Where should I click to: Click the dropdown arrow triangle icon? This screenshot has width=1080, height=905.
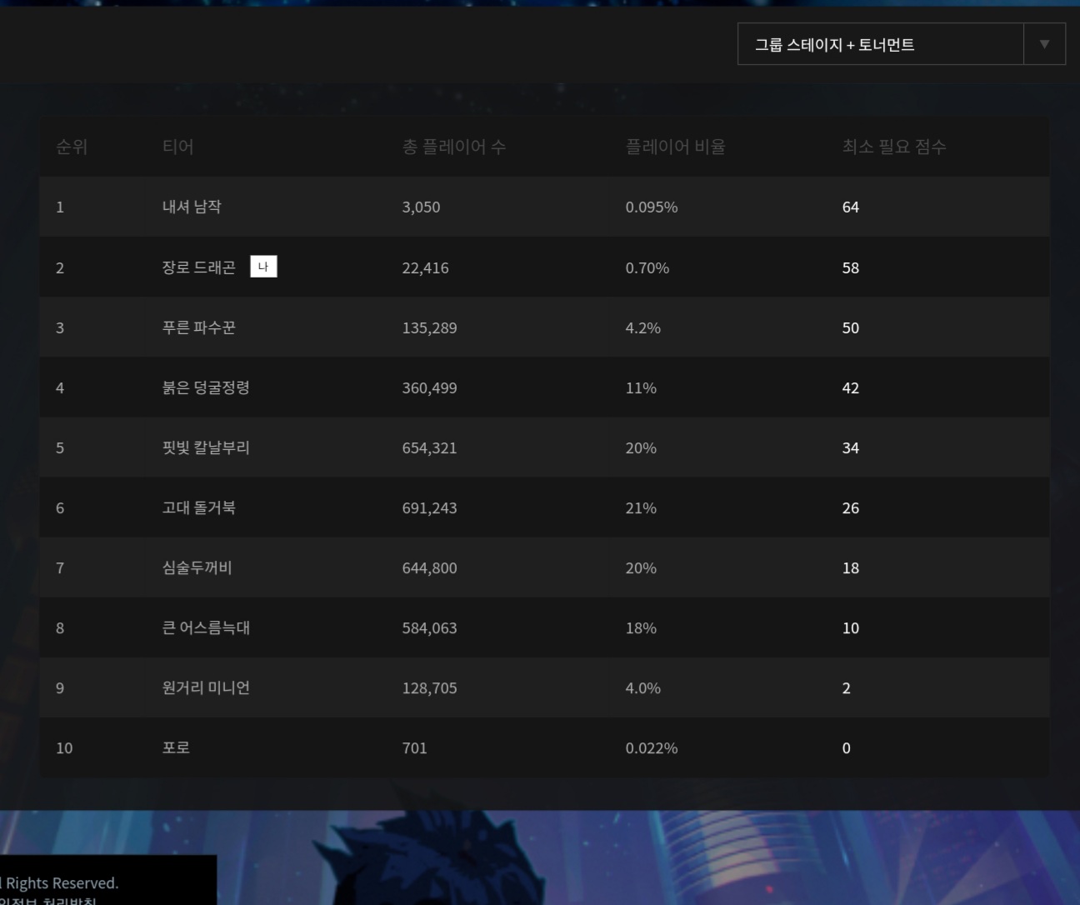coord(1044,44)
